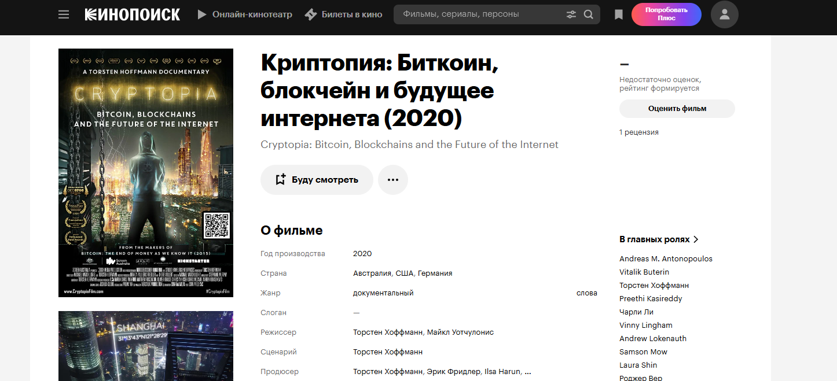Open Билеты в кино section
This screenshot has height=381, width=837.
click(x=352, y=14)
